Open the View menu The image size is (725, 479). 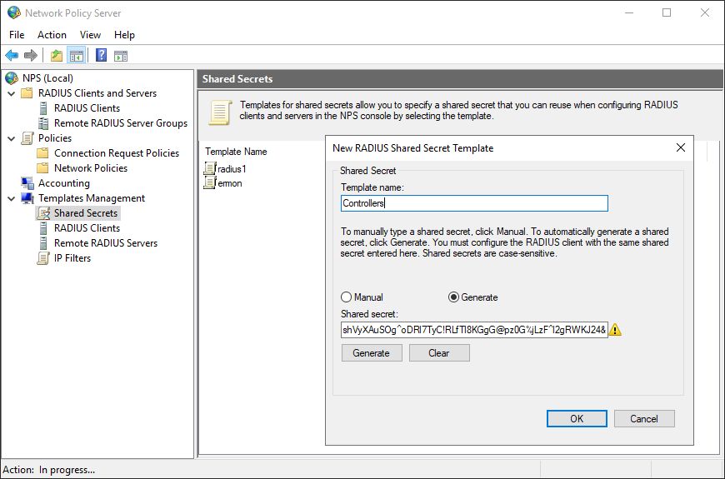pyautogui.click(x=90, y=35)
